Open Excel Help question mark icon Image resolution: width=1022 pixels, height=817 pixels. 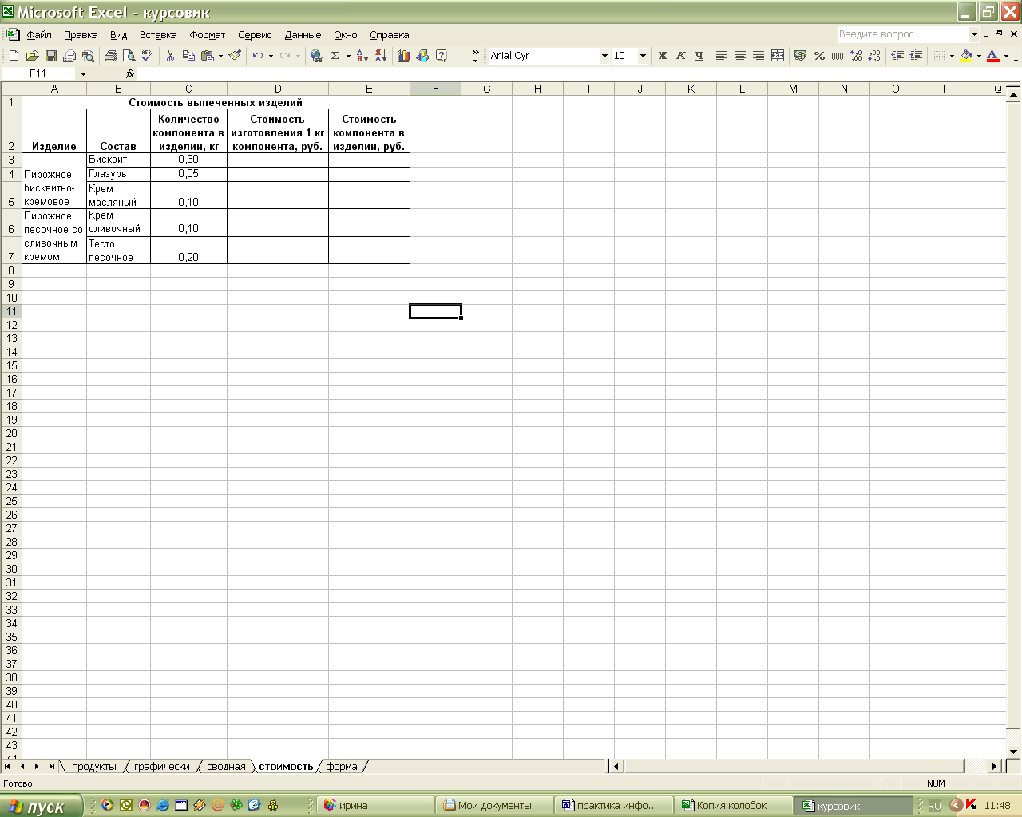click(442, 56)
